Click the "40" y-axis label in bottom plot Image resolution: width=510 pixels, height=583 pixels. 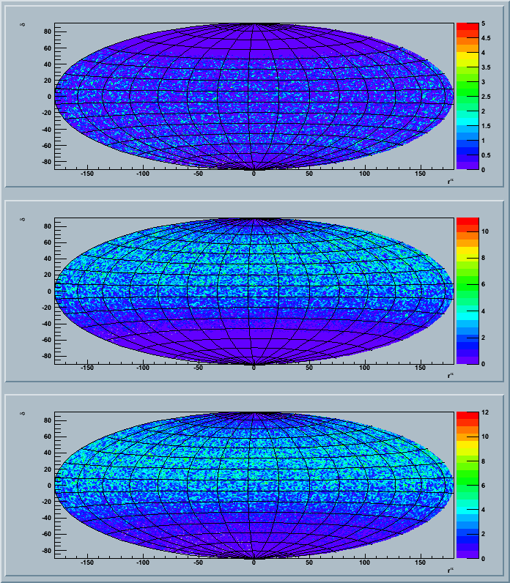(48, 453)
